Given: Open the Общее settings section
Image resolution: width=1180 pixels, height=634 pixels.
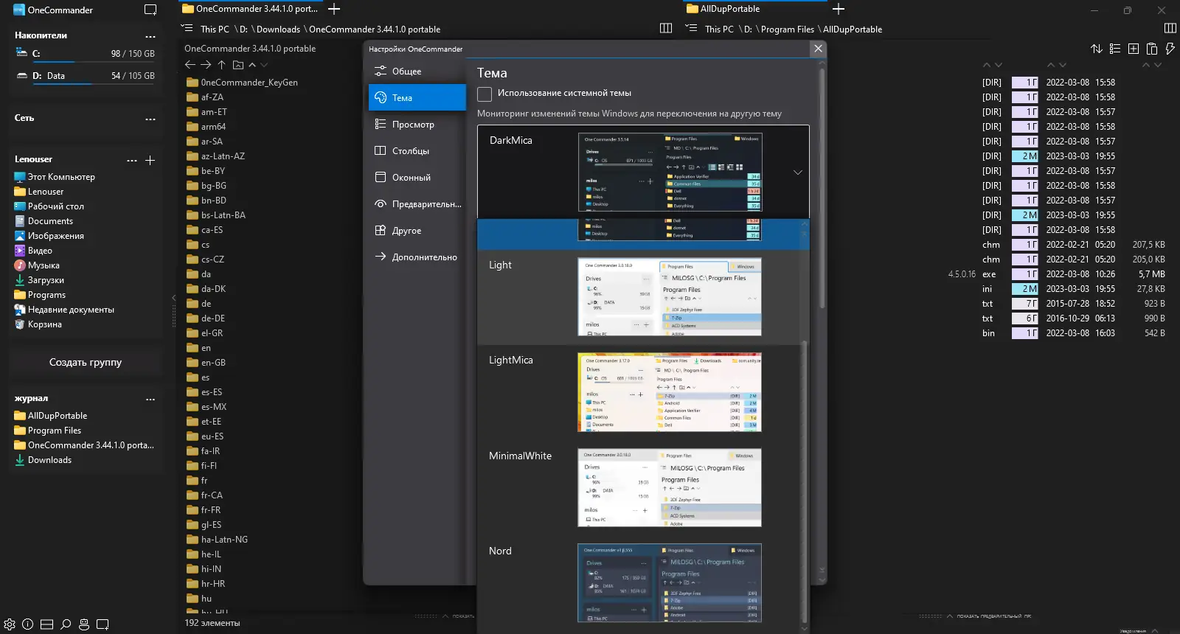Looking at the screenshot, I should 417,72.
